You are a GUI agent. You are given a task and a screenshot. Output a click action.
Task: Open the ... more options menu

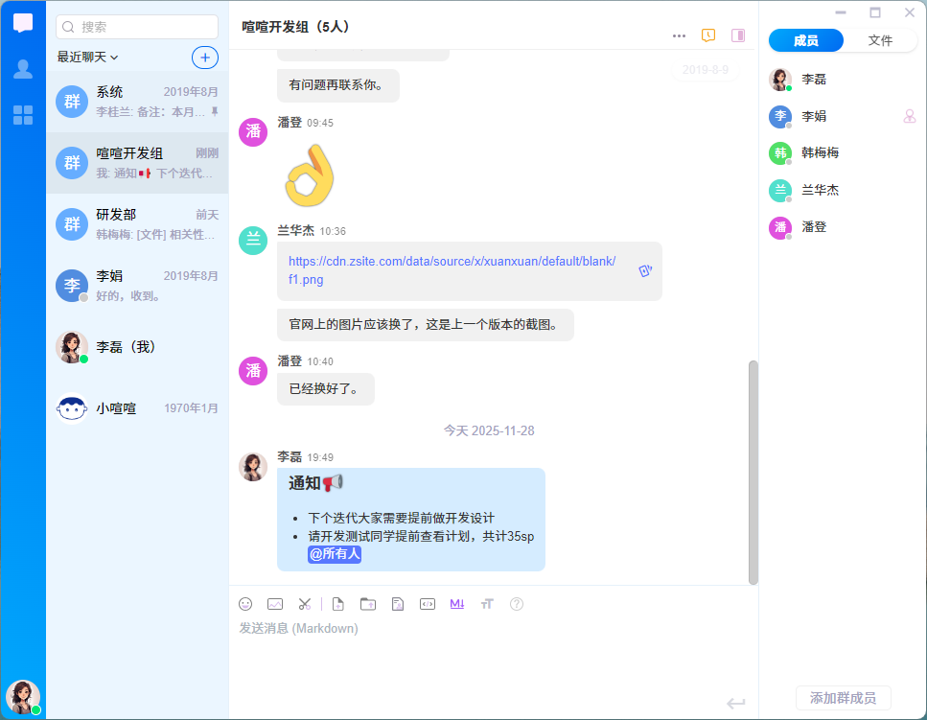pos(679,35)
